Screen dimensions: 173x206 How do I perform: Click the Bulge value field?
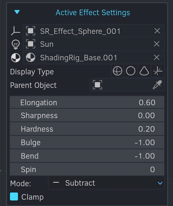(87, 142)
